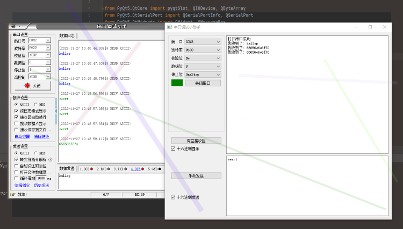
Task: Switch to 数据日志 tab
Action: (x=67, y=35)
